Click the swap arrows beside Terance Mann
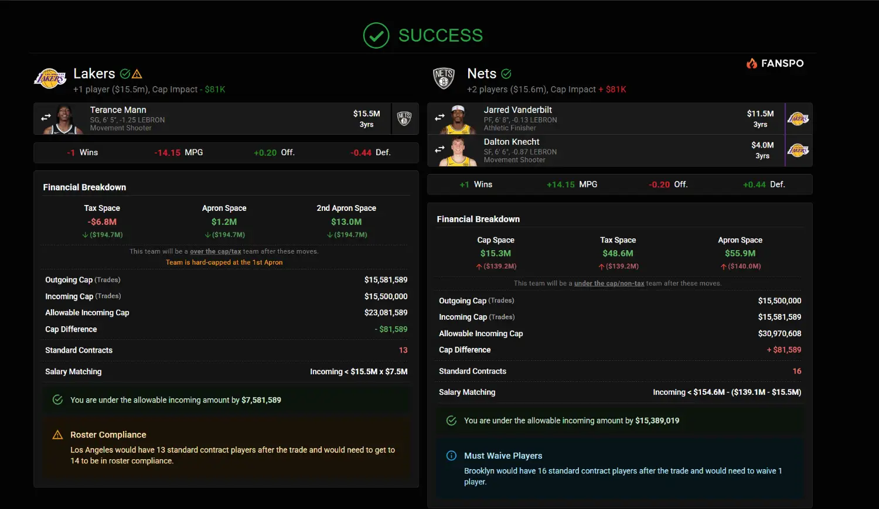Viewport: 879px width, 509px height. [46, 118]
